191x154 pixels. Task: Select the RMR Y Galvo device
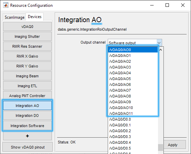[x=27, y=66]
